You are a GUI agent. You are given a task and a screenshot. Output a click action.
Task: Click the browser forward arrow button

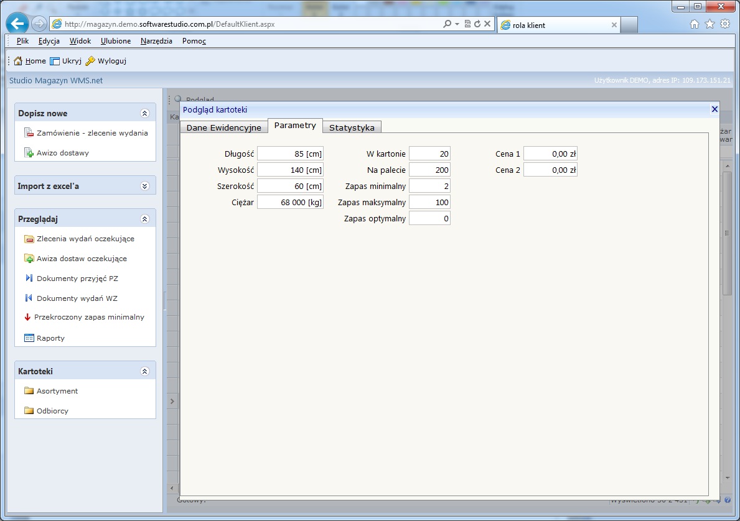coord(39,24)
